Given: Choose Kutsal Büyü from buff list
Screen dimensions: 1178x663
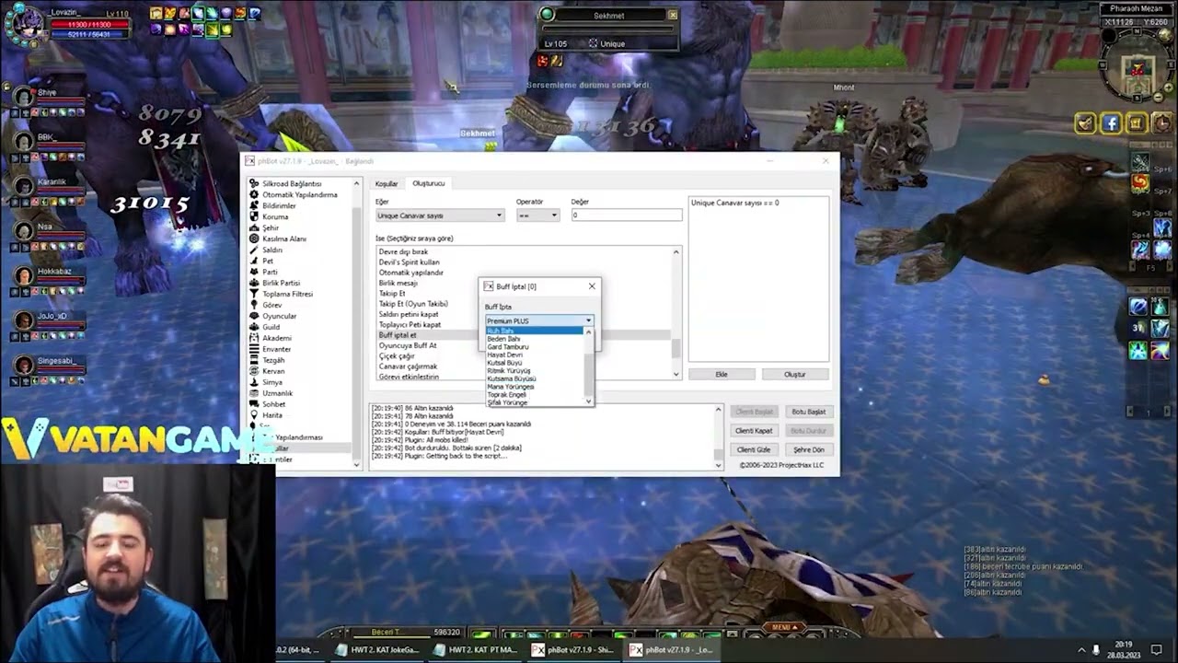Looking at the screenshot, I should 535,363.
